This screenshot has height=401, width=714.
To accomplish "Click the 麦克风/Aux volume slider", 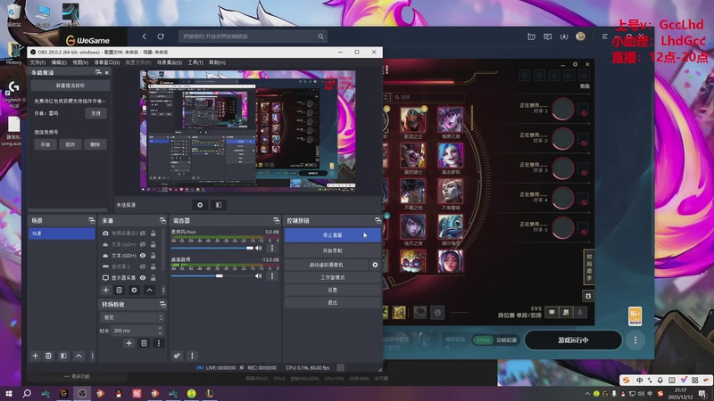I will (x=212, y=249).
